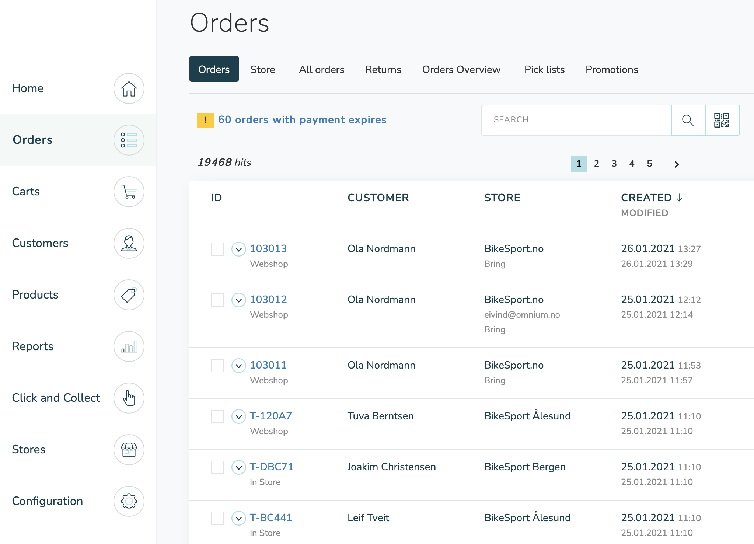Open order 103013 details
The width and height of the screenshot is (754, 544).
point(268,248)
